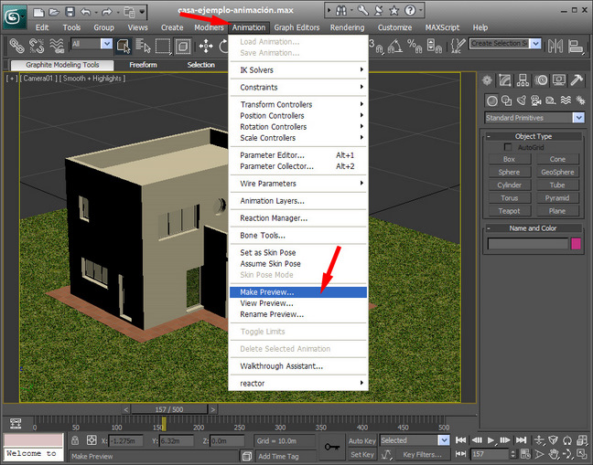Enable the AutoGrid checkbox

click(x=509, y=147)
